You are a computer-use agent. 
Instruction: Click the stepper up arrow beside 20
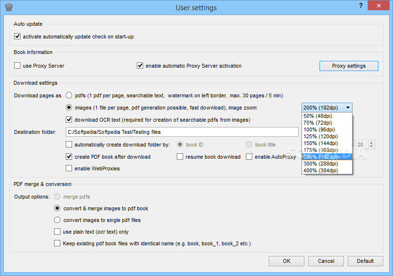(x=372, y=143)
